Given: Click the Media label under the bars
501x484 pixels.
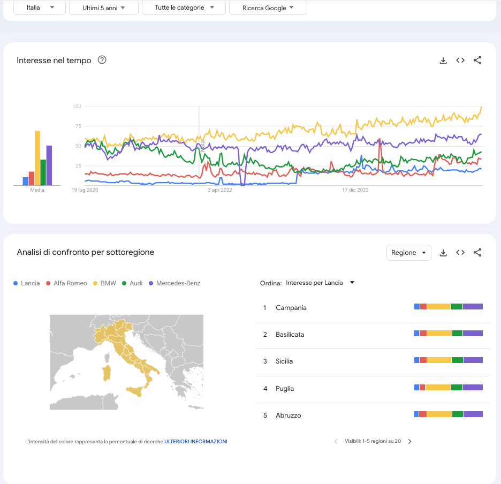Looking at the screenshot, I should 37,190.
